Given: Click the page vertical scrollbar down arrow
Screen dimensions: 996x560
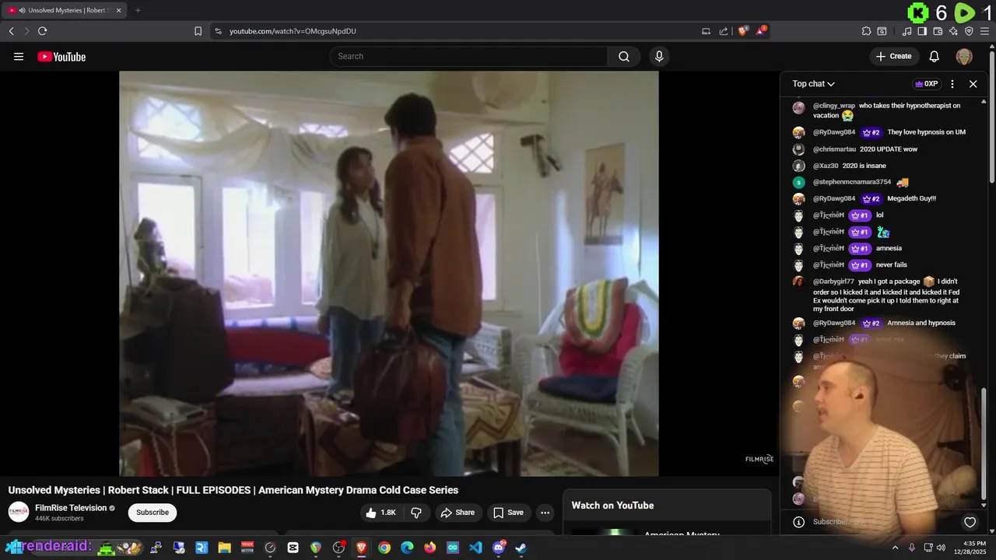Looking at the screenshot, I should tap(992, 530).
